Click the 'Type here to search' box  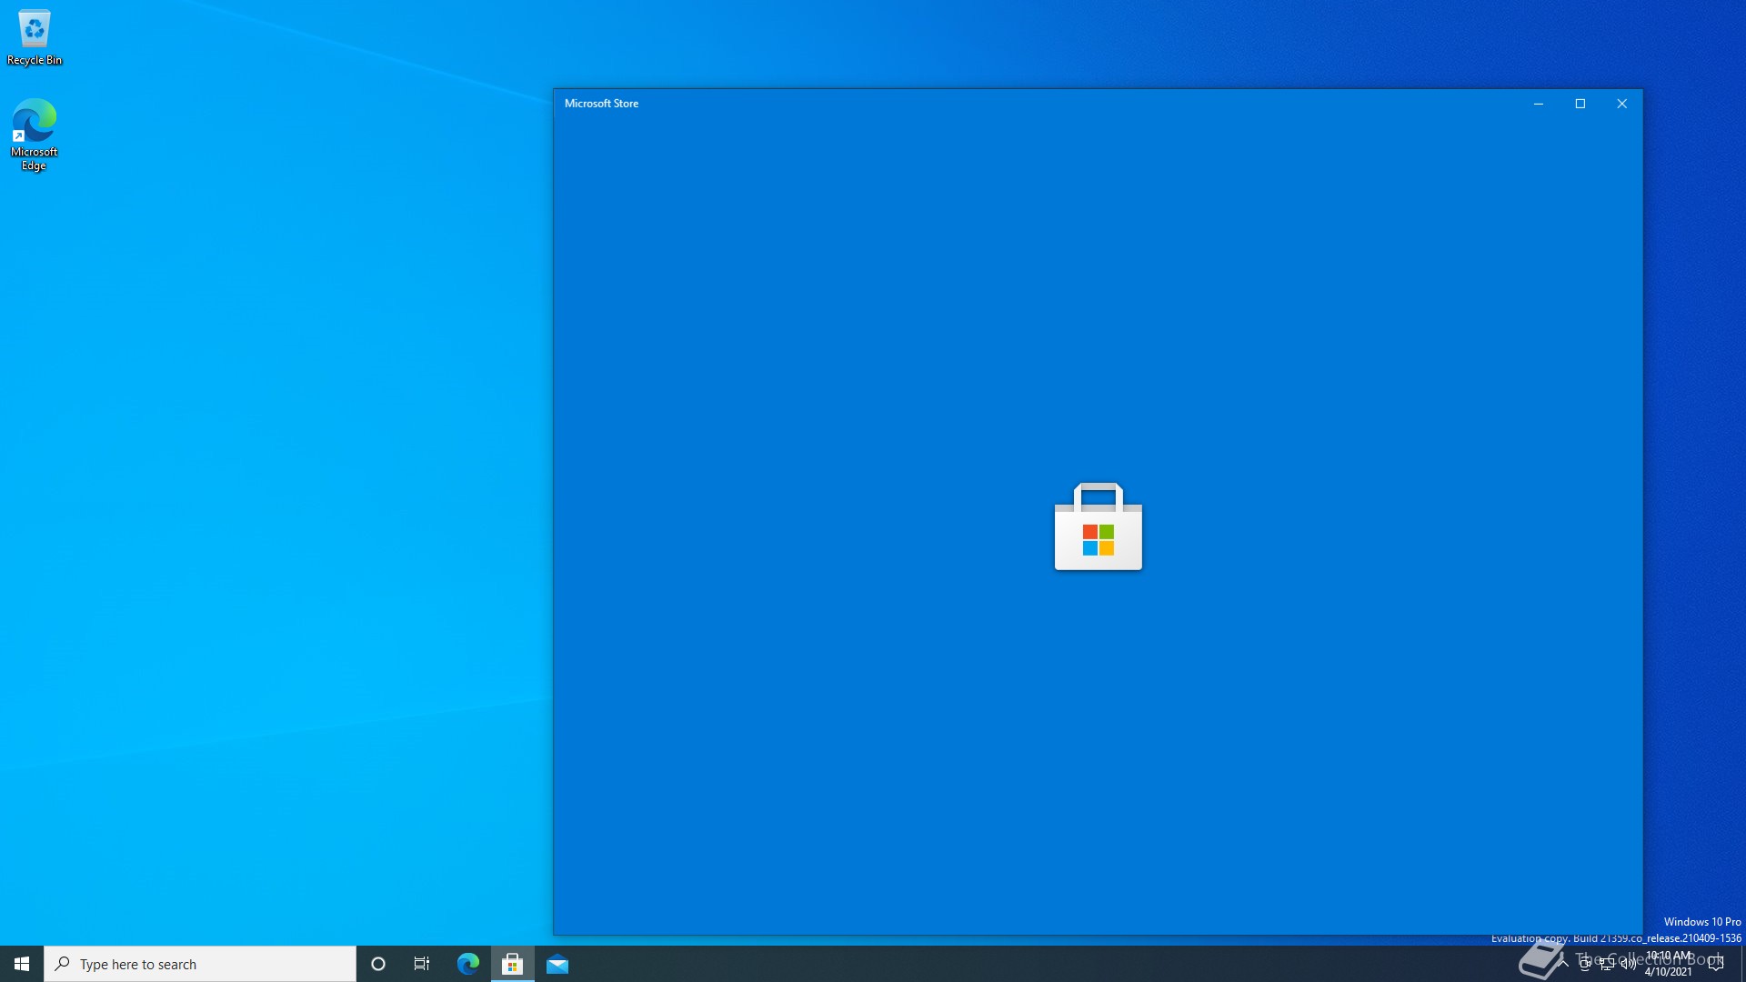[x=200, y=964]
